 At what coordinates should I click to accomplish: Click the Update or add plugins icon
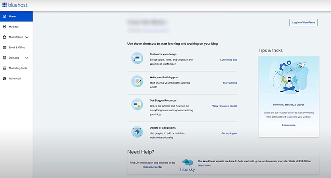pyautogui.click(x=137, y=132)
